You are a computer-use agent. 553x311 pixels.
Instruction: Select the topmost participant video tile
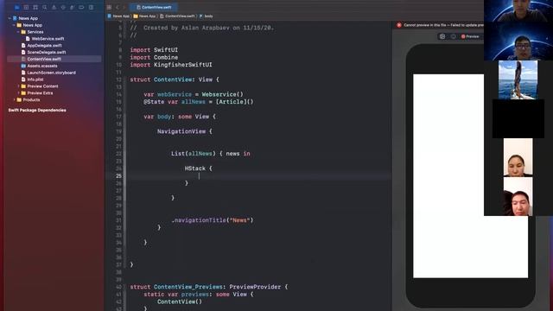(518, 11)
